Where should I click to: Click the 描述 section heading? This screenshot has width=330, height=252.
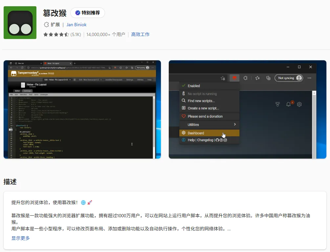[x=10, y=182]
